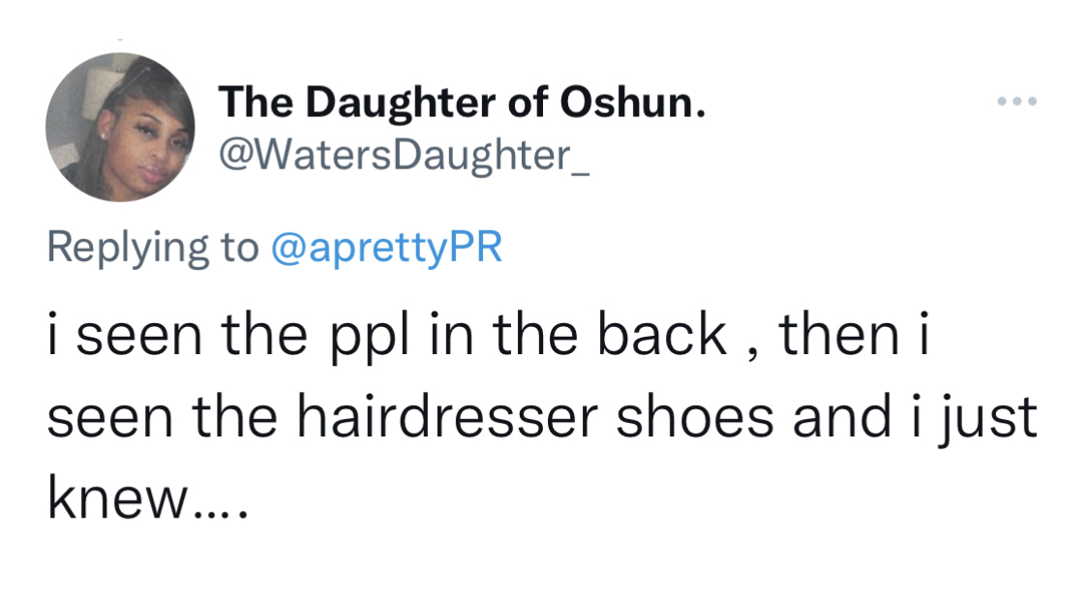Open The Daughter of Oshun display name
This screenshot has height=598, width=1089.
[x=462, y=103]
